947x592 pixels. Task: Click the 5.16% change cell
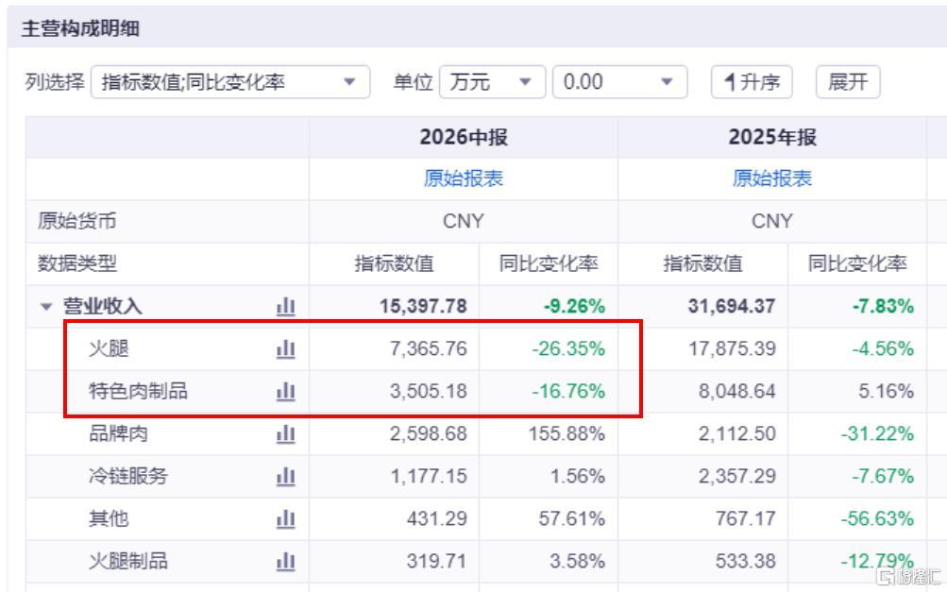886,391
